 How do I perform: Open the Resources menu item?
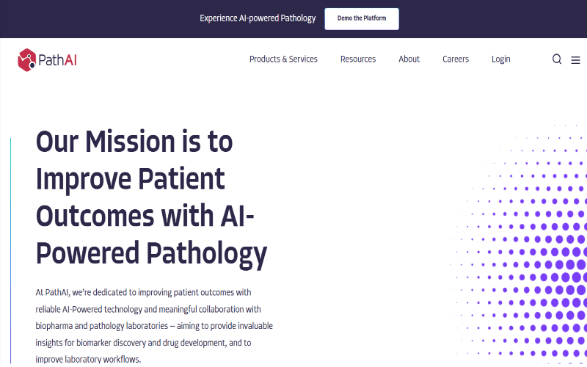coord(358,59)
